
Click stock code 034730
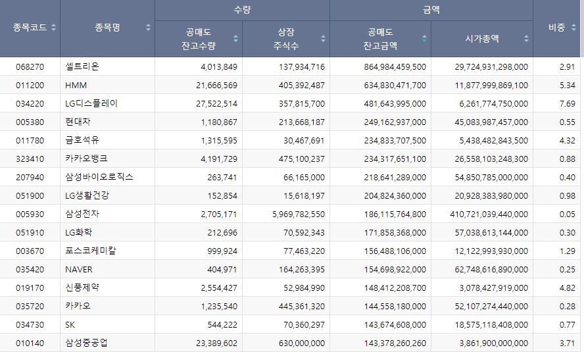tap(30, 325)
